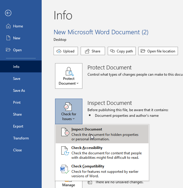Screen dimensions: 183x188
Task: Select Save As in the sidebar
Action: coord(19,91)
